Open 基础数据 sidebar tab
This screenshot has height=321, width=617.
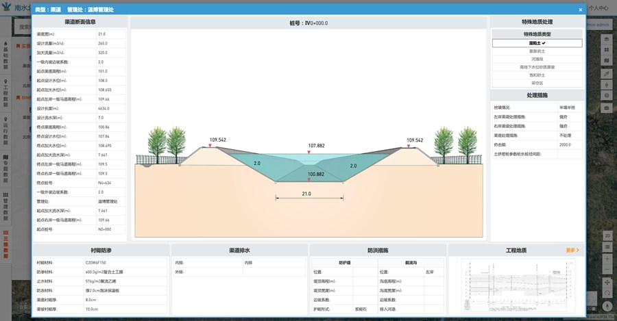pyautogui.click(x=6, y=56)
